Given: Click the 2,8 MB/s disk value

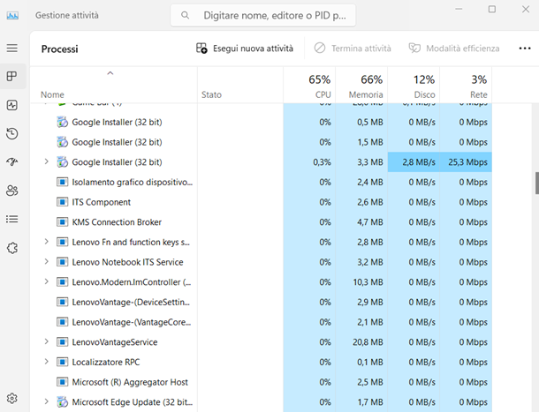Looking at the screenshot, I should 419,162.
